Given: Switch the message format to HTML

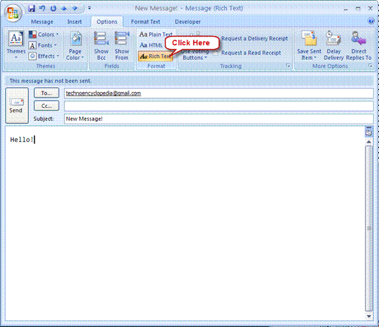Looking at the screenshot, I should tap(151, 45).
